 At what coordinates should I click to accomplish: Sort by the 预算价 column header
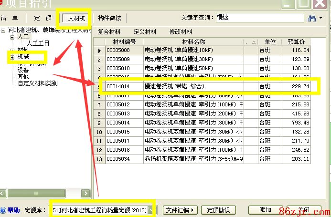pyautogui.click(x=296, y=41)
